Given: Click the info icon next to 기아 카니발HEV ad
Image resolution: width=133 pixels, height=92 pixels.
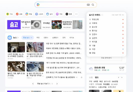Looking at the screenshot, I should click(x=82, y=77).
